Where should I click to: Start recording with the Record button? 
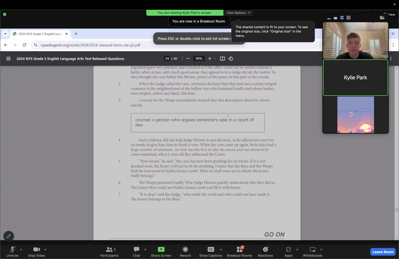pos(185,252)
